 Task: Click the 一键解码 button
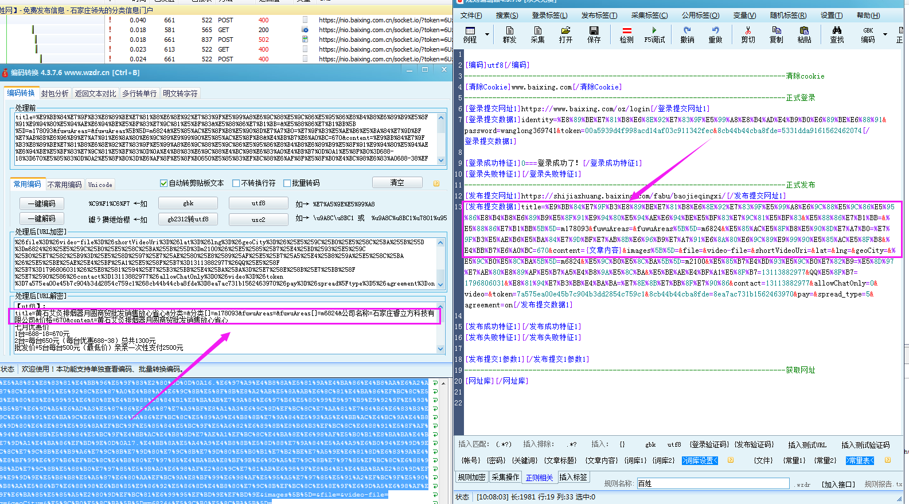41,218
